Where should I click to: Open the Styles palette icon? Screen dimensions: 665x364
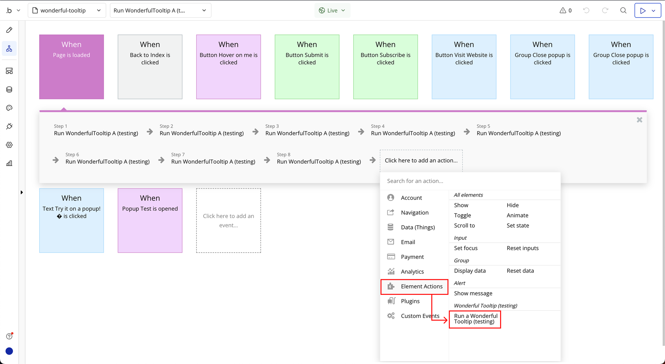(x=9, y=108)
